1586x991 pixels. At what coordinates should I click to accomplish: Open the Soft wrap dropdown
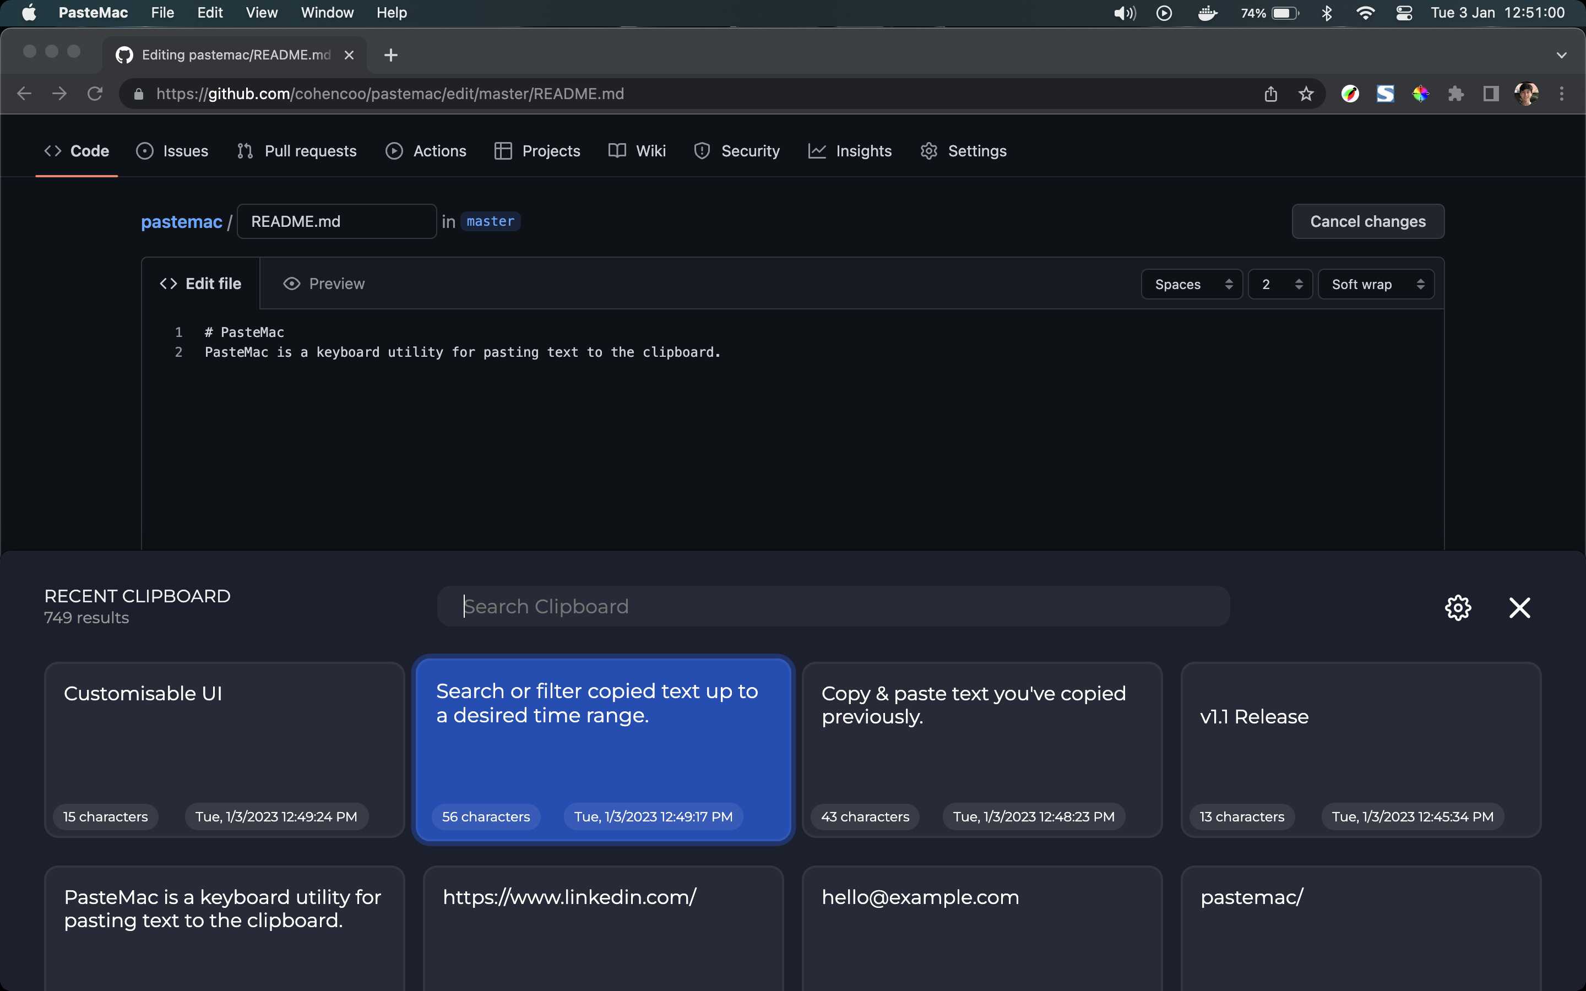click(1376, 285)
